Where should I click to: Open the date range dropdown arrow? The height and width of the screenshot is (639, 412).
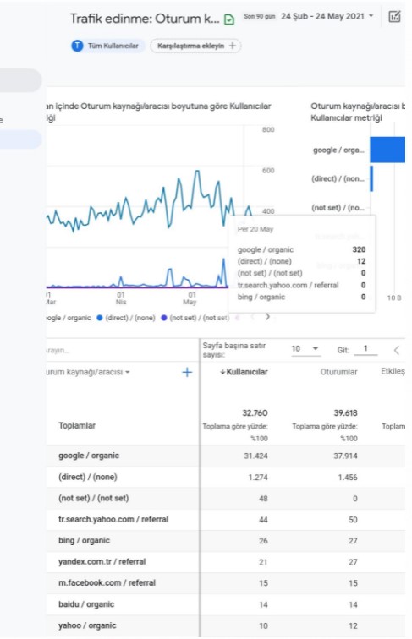pos(371,16)
